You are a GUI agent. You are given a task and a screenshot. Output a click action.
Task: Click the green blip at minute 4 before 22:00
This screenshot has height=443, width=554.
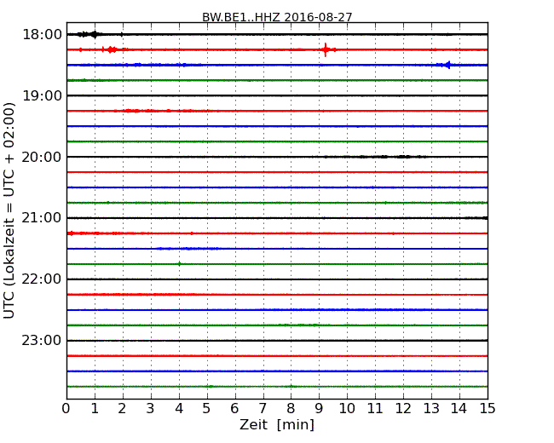(180, 264)
